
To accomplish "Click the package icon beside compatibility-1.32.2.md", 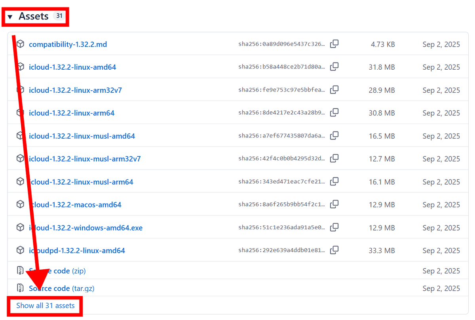I will (20, 44).
